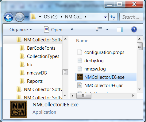Open the Organize menu
This screenshot has width=146, height=122.
(x=21, y=30)
